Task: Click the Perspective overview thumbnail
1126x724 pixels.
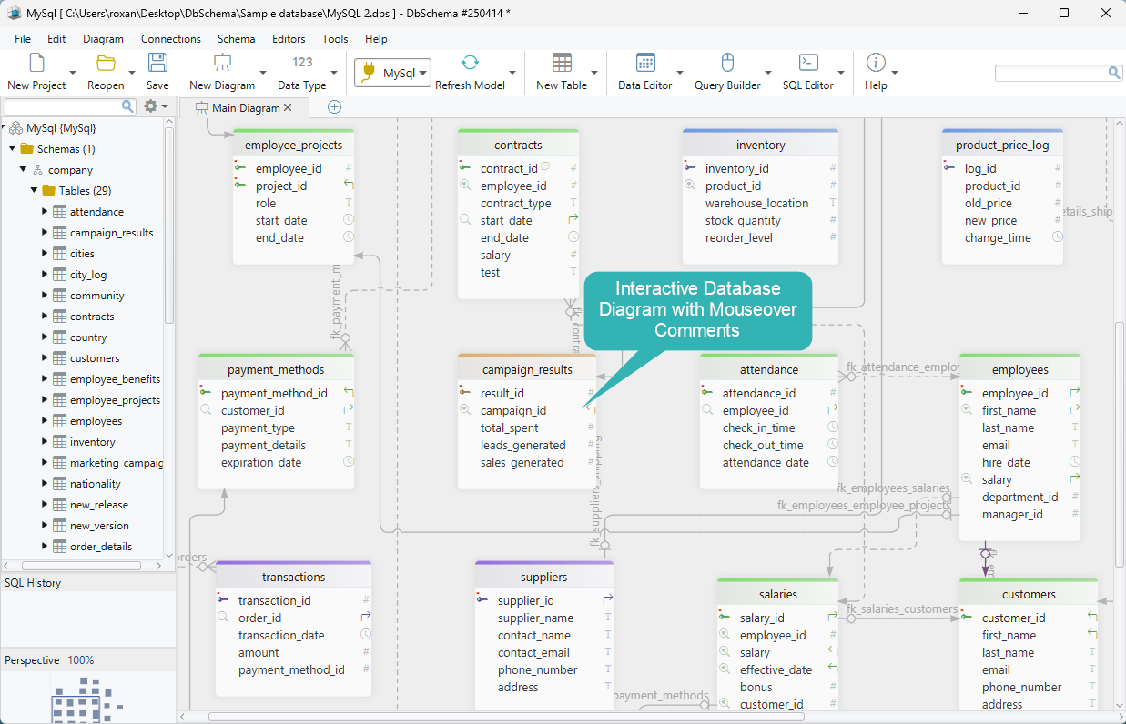Action: [87, 699]
